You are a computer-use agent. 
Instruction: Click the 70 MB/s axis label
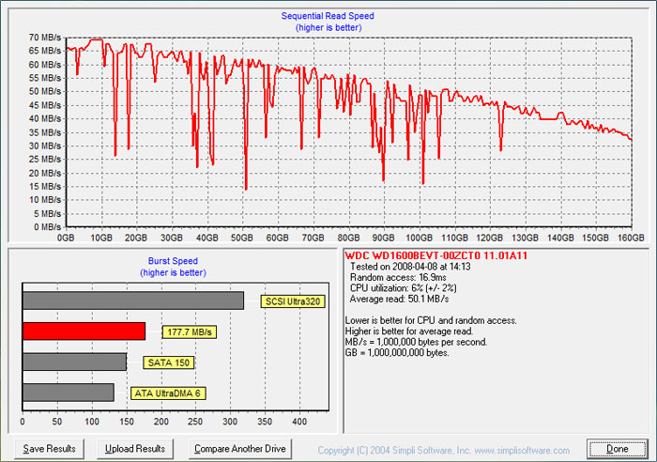point(44,38)
